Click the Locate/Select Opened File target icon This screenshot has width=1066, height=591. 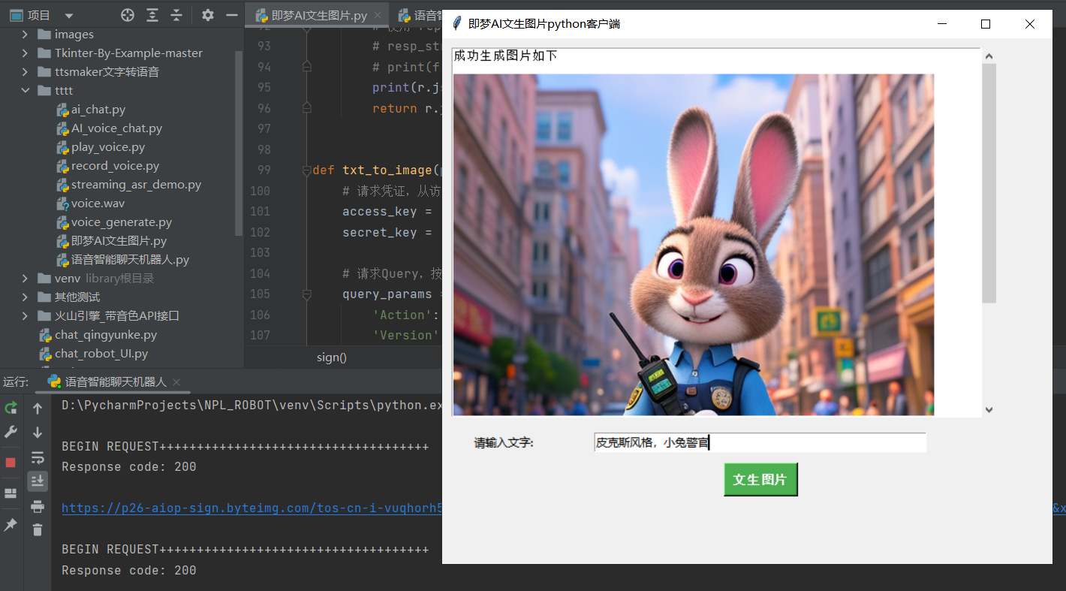click(x=128, y=15)
